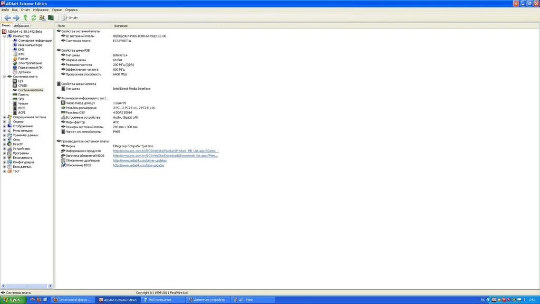Click the Значение column header
Image resolution: width=540 pixels, height=304 pixels.
coord(166,26)
